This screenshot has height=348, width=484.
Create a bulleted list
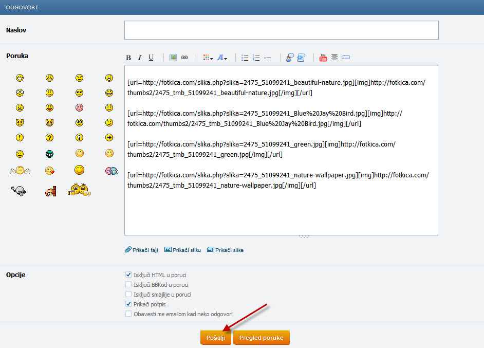pos(245,58)
